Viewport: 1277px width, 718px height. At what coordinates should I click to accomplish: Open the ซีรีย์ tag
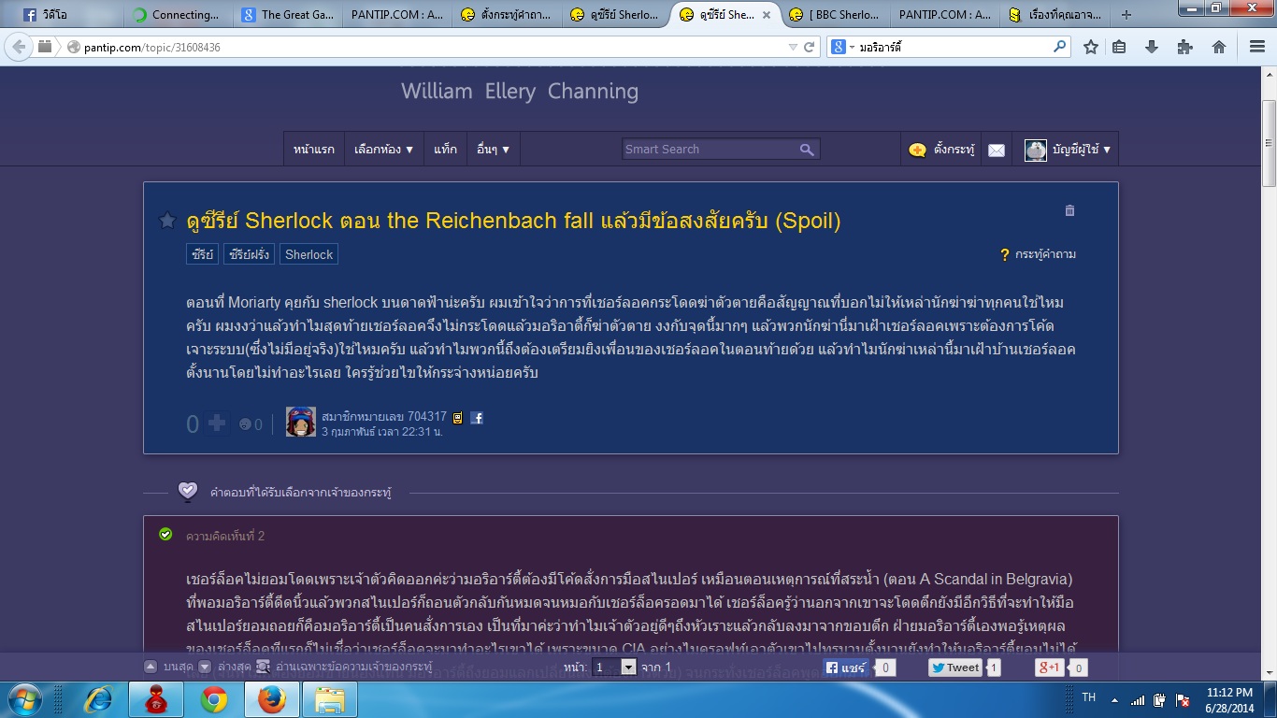[203, 254]
